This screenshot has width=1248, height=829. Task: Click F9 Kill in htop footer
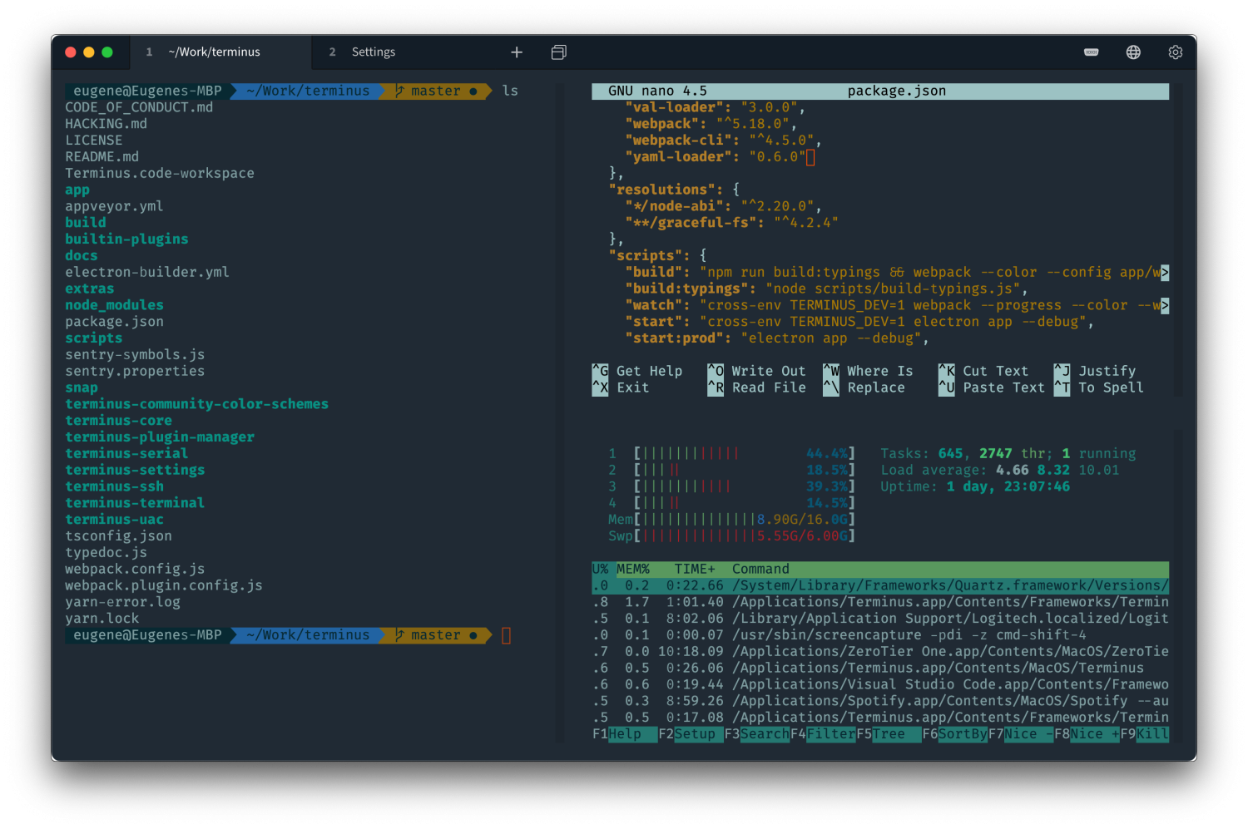pyautogui.click(x=1144, y=734)
